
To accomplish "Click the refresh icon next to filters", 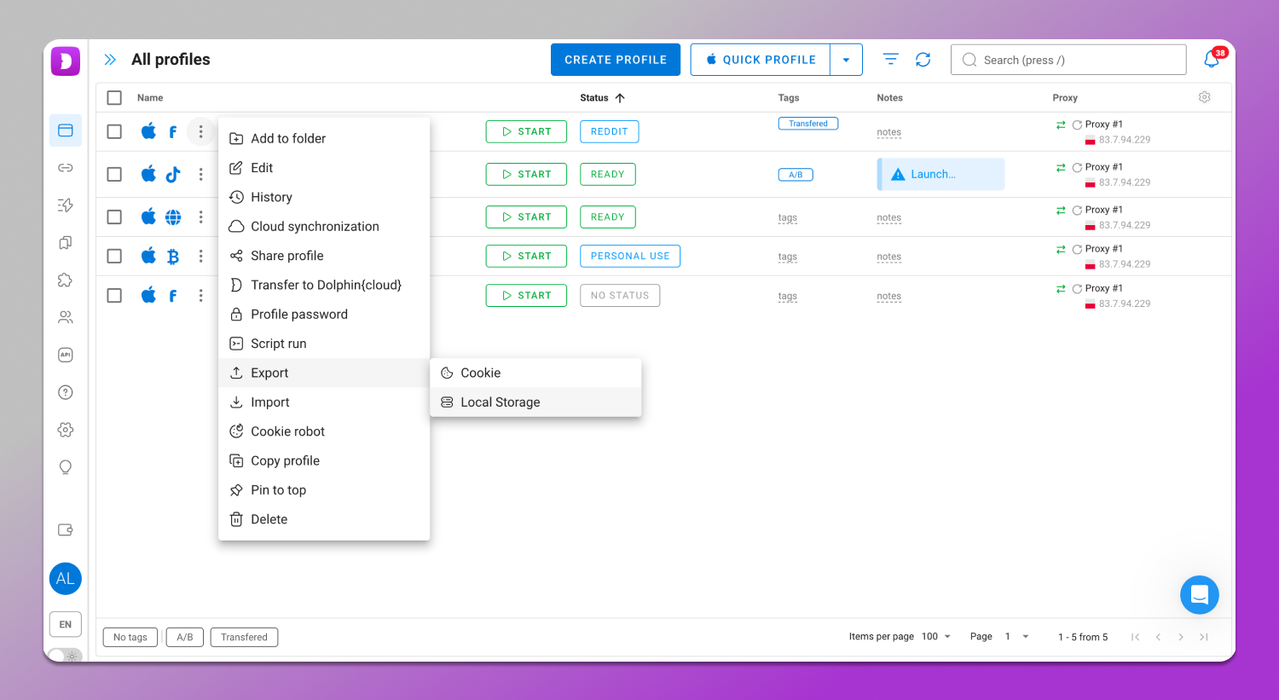I will (923, 59).
